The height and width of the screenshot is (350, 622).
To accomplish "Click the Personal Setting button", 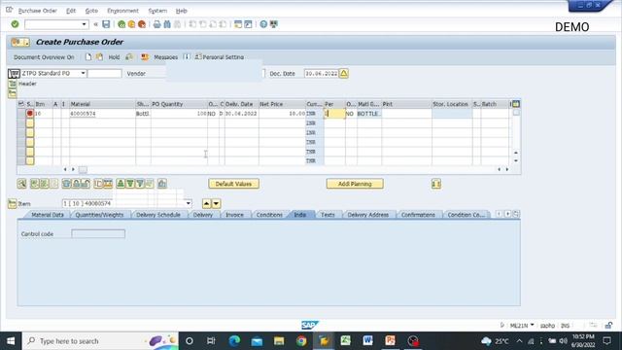I will pos(220,57).
